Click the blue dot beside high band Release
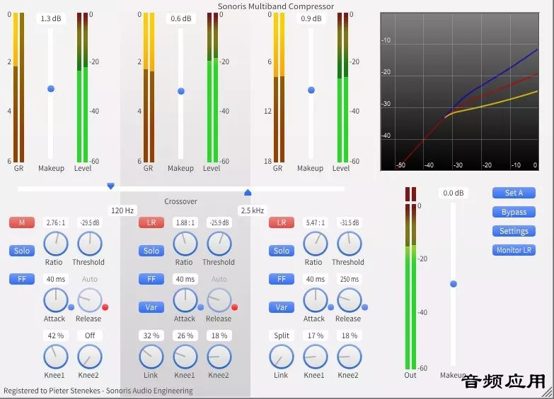Image resolution: width=554 pixels, height=399 pixels. click(x=364, y=307)
